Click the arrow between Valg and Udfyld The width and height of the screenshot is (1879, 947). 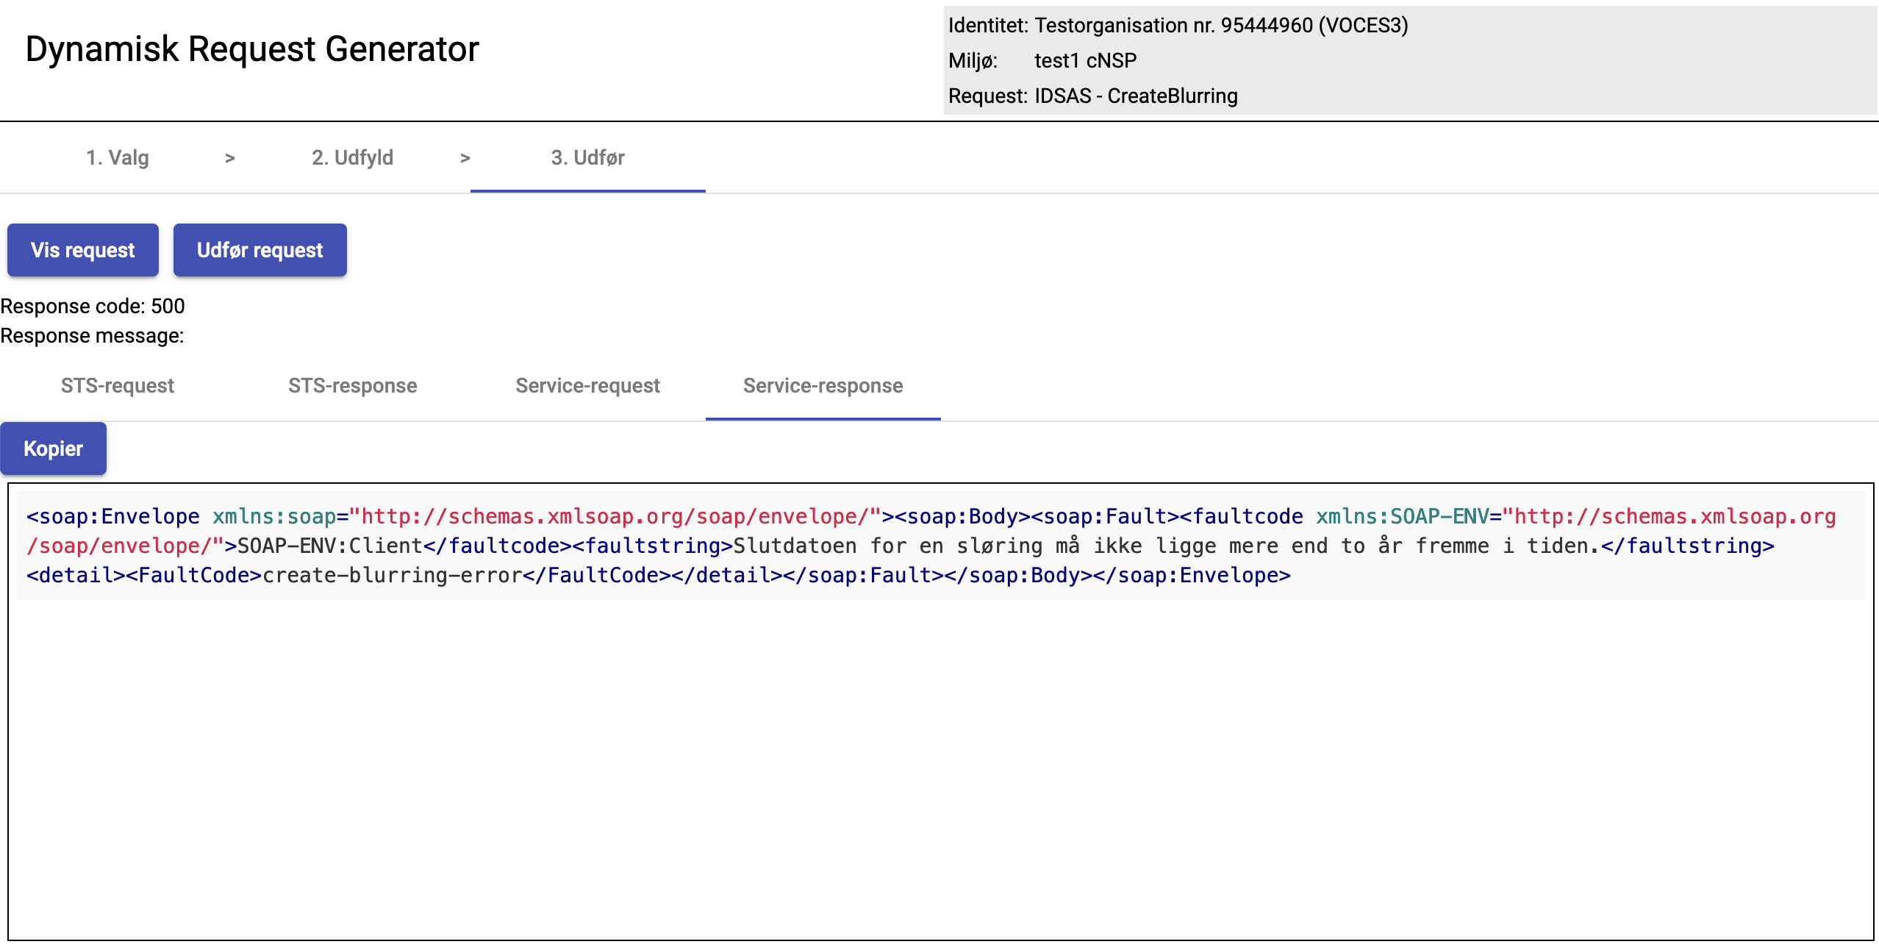click(x=230, y=158)
